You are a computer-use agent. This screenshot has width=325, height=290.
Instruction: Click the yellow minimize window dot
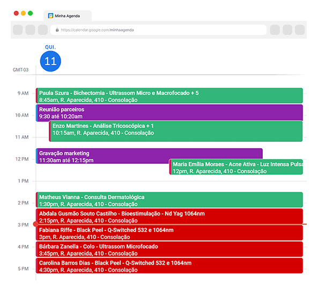[23, 13]
